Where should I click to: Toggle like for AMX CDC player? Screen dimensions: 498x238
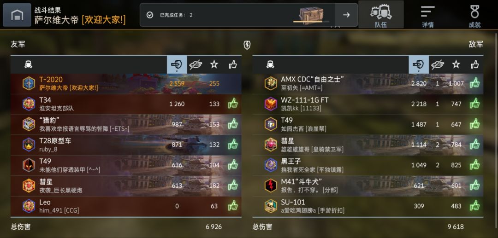click(x=474, y=83)
